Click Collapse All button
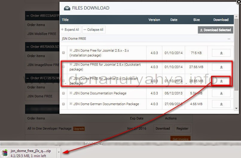 (94, 30)
